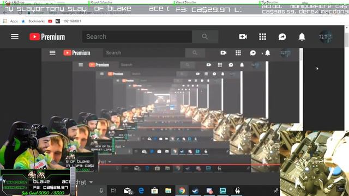Focus the main YouTube Search field
This screenshot has height=196, width=349.
137,36
